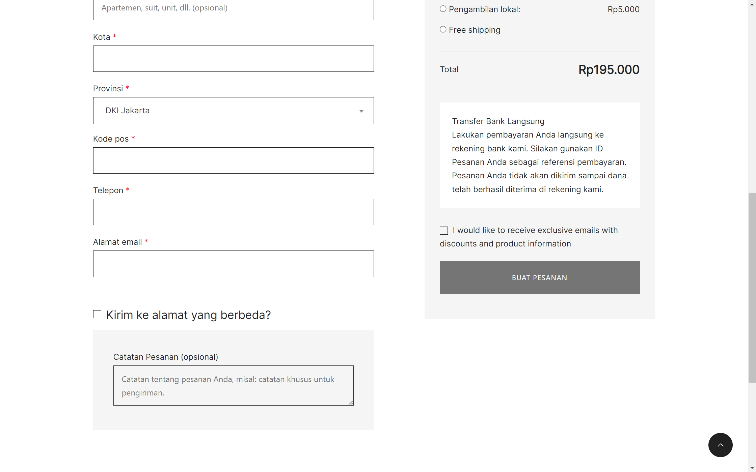Click into the Kode pos field
The width and height of the screenshot is (756, 472).
[x=233, y=160]
